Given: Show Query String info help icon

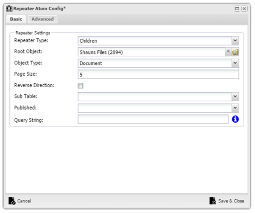Looking at the screenshot, I should (x=235, y=119).
